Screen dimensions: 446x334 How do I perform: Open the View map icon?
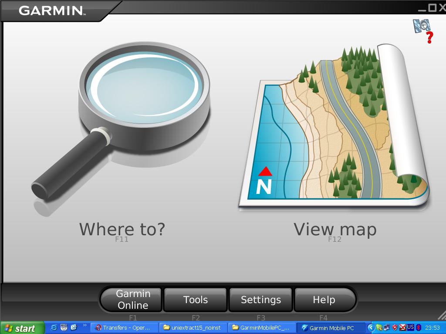[x=333, y=125]
